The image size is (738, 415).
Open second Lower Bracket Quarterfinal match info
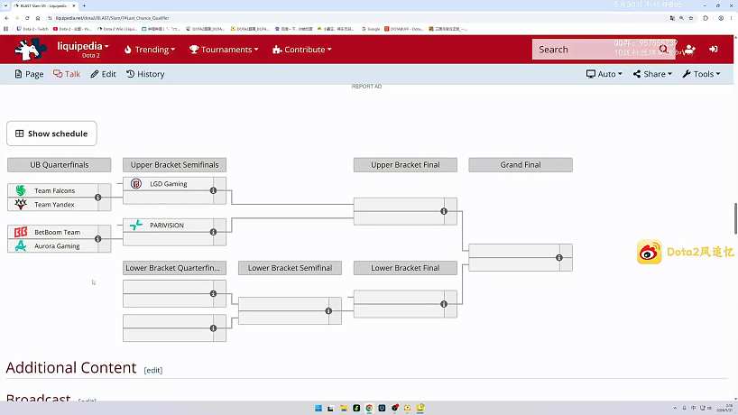tap(213, 328)
